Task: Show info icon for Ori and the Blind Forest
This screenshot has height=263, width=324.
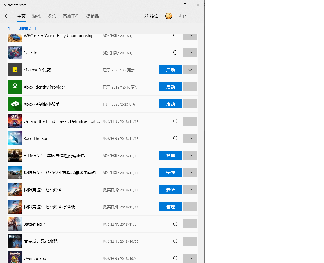Action: click(x=175, y=121)
